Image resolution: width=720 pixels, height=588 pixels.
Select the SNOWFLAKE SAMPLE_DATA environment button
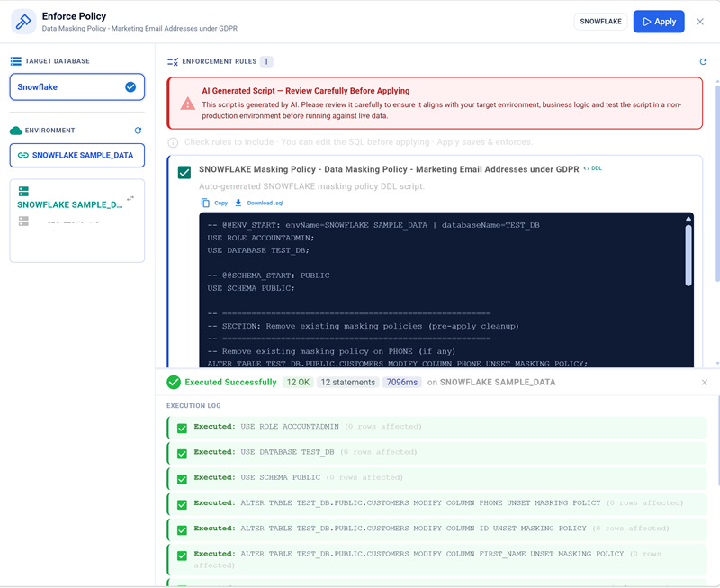(x=77, y=155)
